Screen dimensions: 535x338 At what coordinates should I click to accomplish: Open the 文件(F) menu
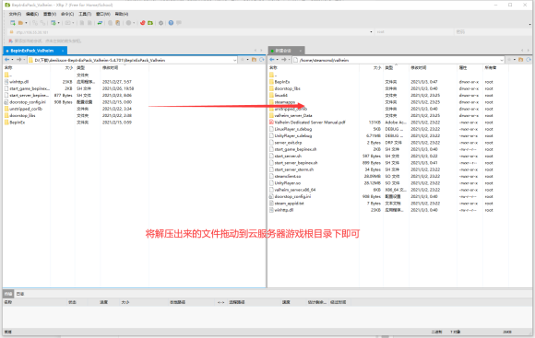coord(15,14)
